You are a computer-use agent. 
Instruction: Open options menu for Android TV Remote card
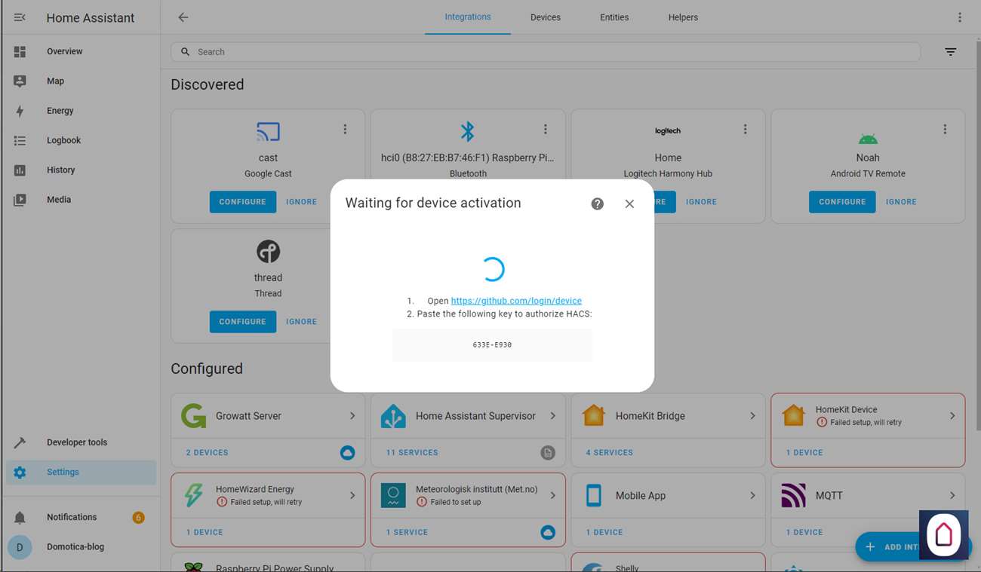point(945,130)
